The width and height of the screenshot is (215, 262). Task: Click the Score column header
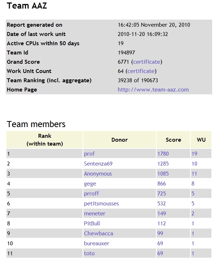[x=173, y=140]
